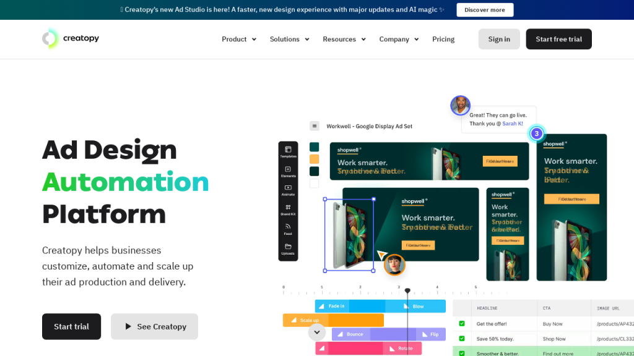Toggle checkbox for Save 50% today row
The image size is (634, 356).
(x=462, y=339)
